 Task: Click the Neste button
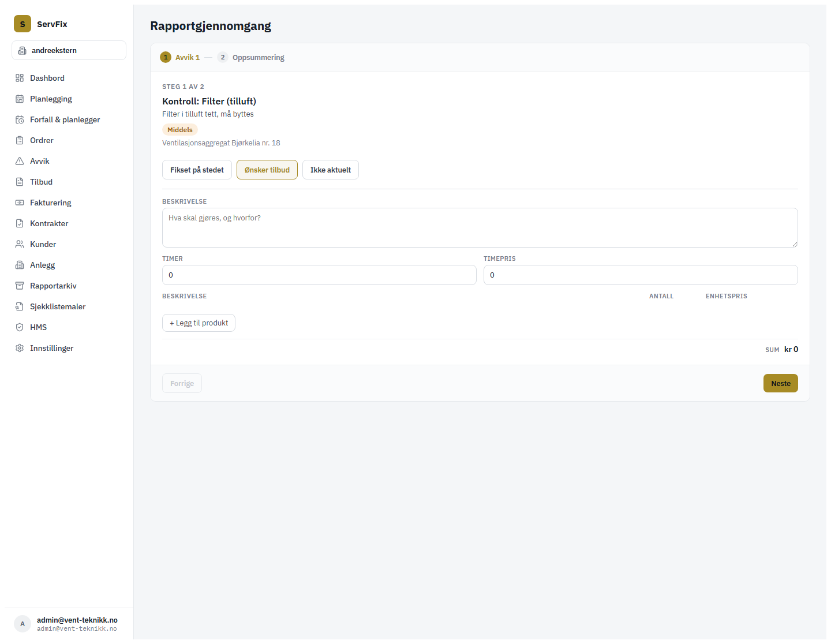781,383
